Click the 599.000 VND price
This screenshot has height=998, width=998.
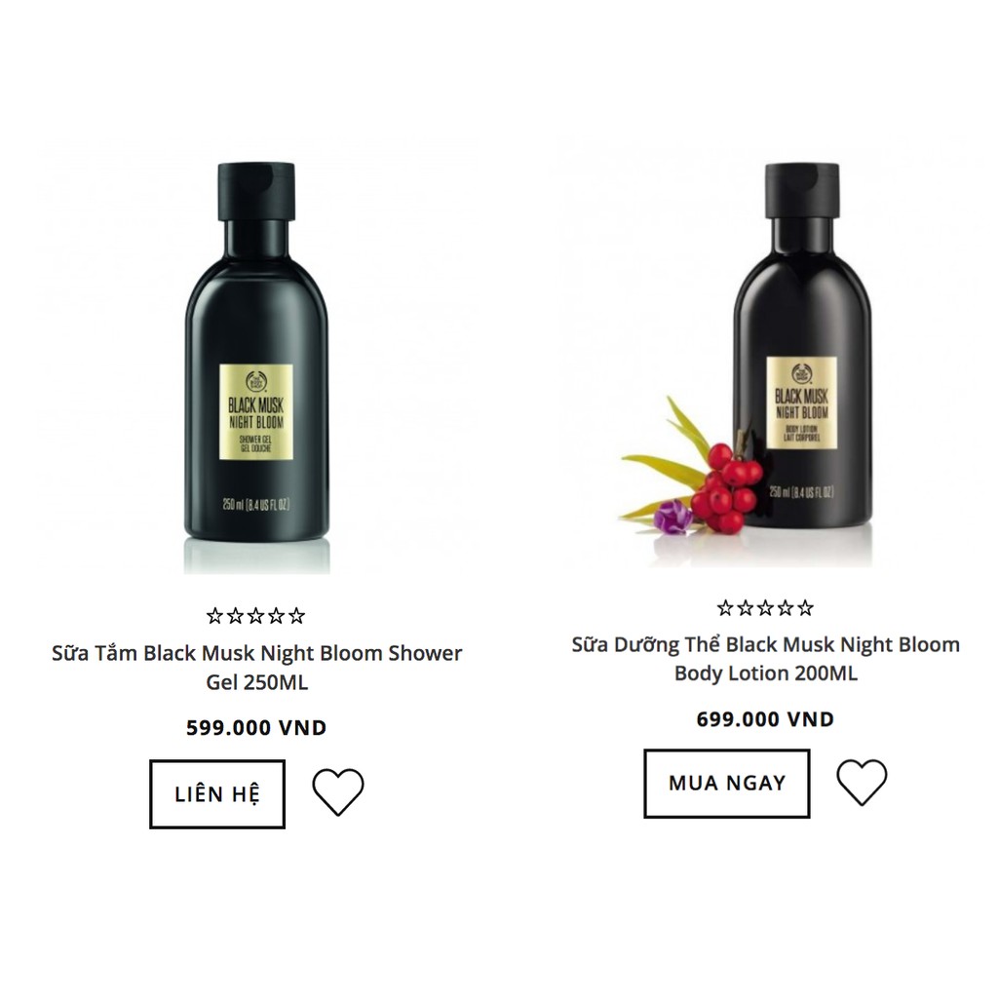click(256, 727)
